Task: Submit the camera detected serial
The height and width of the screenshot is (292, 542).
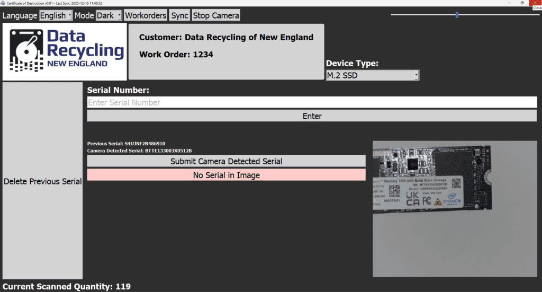Action: 226,161
